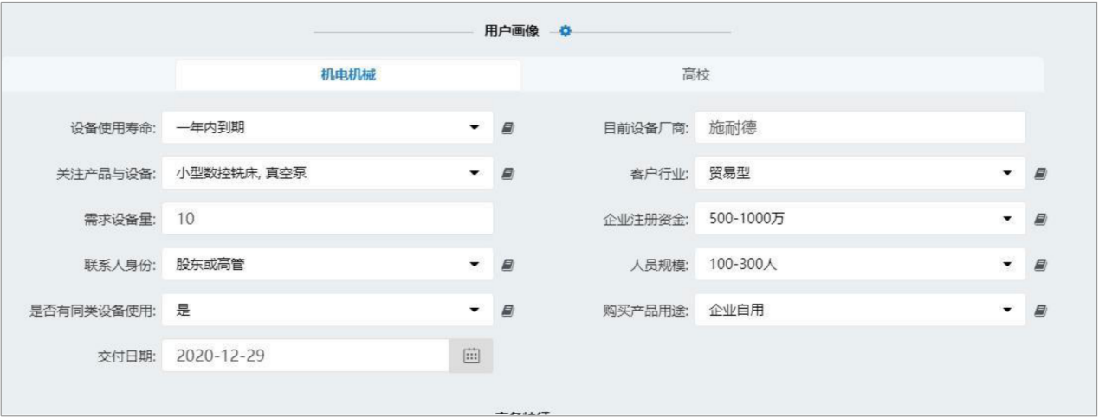Viewport: 1099px width, 417px height.
Task: Switch to the 高校 tab
Action: pos(695,75)
